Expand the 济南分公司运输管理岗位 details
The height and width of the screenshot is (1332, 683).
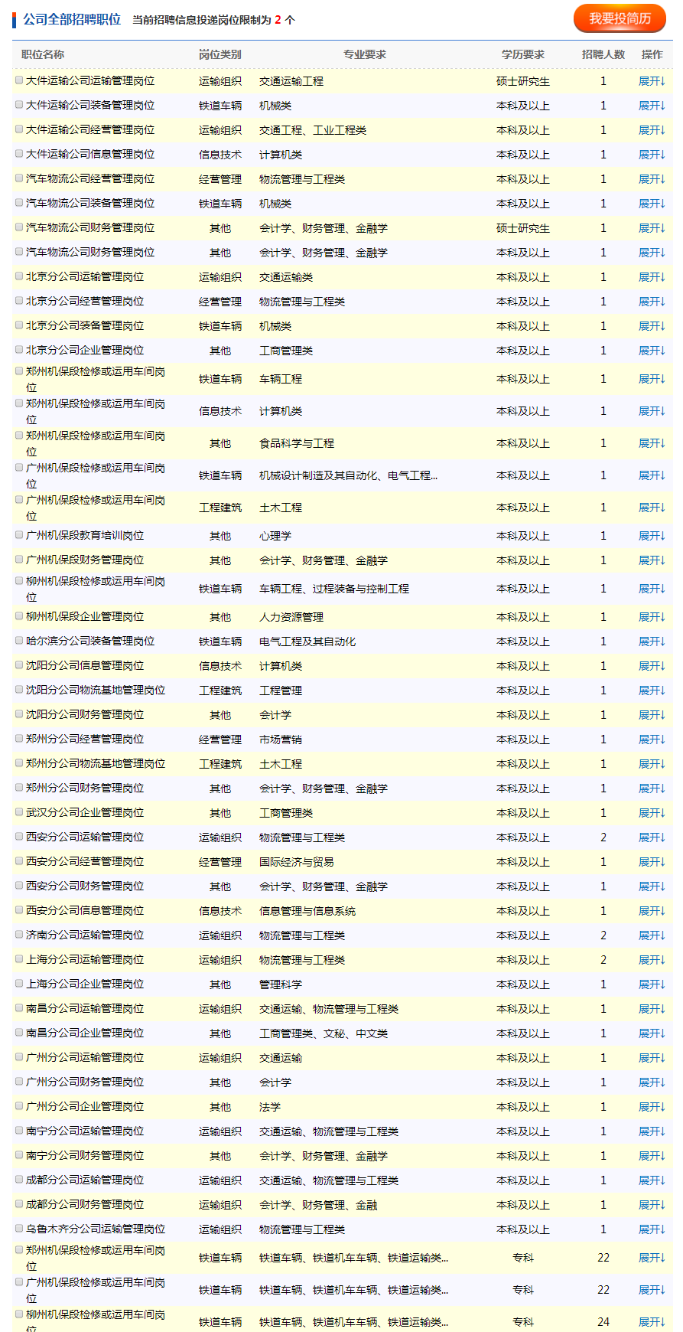click(652, 935)
